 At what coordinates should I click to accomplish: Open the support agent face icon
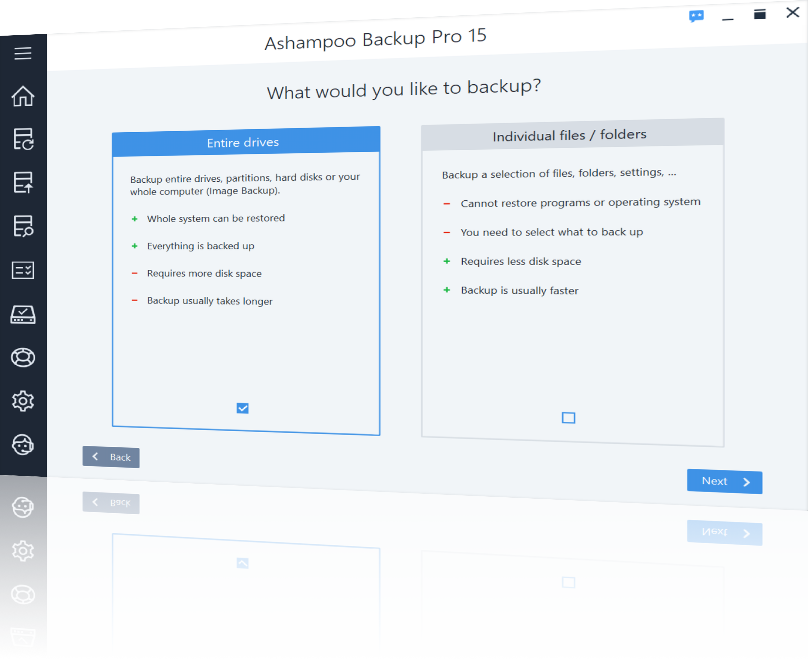(23, 445)
